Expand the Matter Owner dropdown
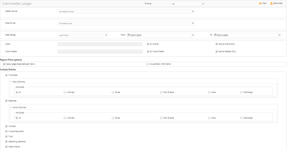287x150 pixels. pos(126,11)
